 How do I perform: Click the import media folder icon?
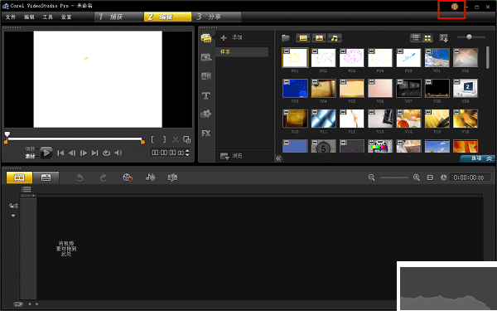pyautogui.click(x=286, y=38)
